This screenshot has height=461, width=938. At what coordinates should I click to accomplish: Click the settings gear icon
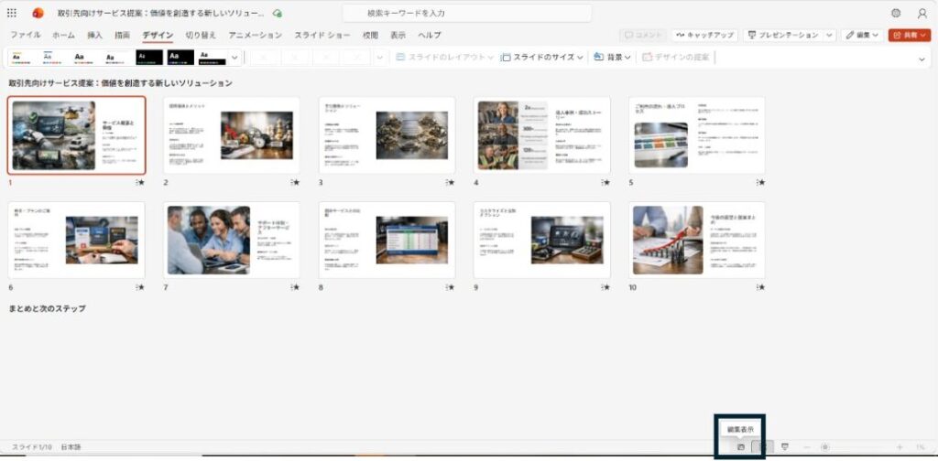coord(895,13)
